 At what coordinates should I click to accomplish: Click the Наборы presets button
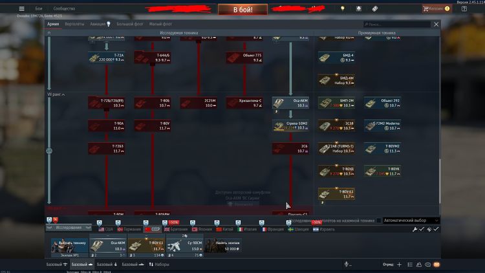pyautogui.click(x=159, y=265)
